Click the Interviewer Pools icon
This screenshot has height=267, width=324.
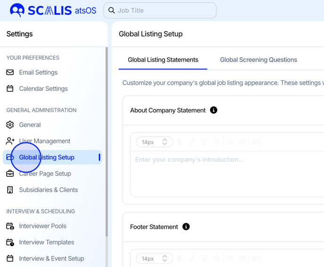pos(10,226)
